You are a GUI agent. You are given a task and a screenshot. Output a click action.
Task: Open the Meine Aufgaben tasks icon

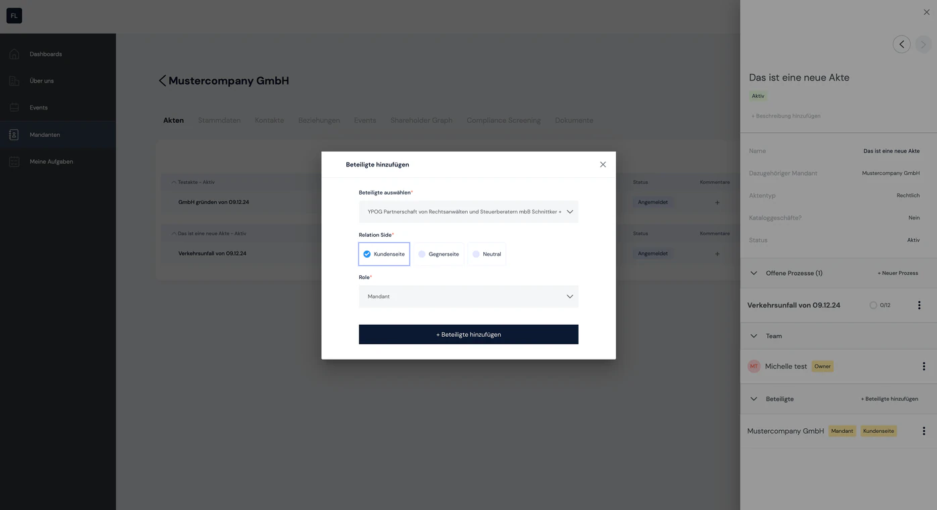click(14, 162)
